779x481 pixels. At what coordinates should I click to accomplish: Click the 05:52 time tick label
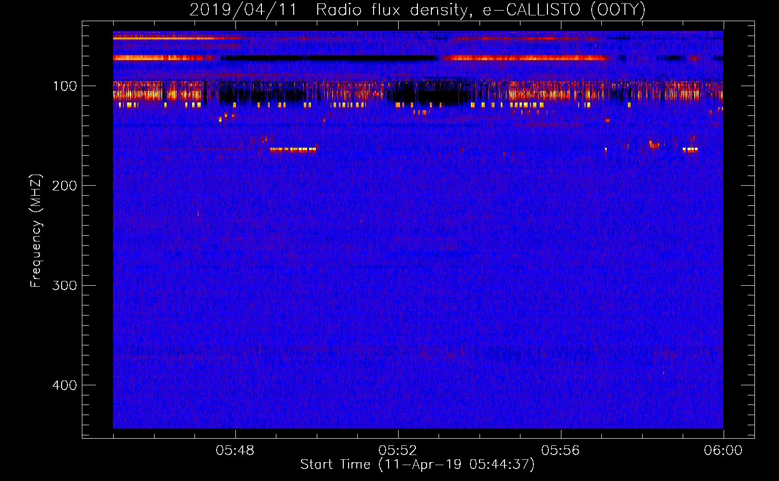[x=398, y=451]
